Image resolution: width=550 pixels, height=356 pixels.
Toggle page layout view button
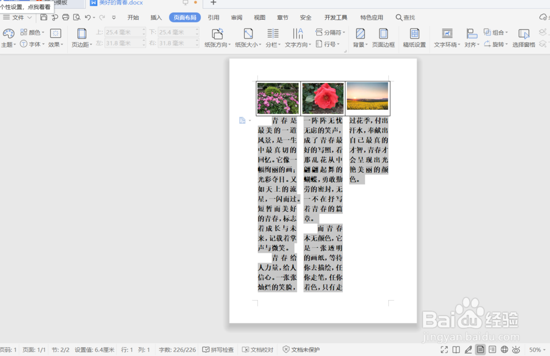point(480,349)
